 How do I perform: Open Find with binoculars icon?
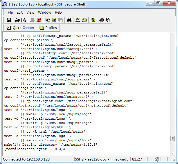69,20
